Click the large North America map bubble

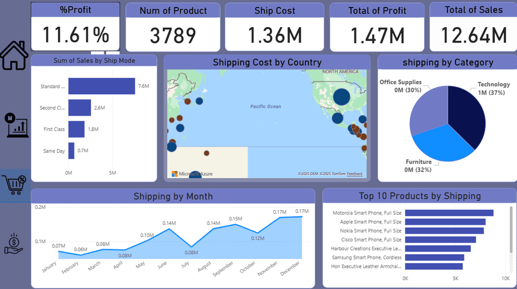341,96
